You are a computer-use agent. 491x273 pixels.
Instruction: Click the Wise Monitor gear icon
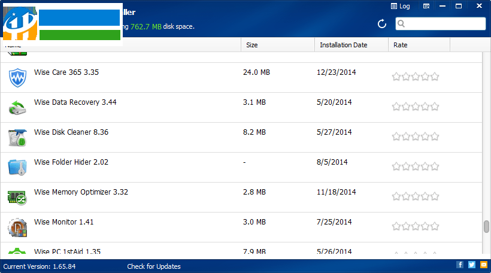[17, 227]
